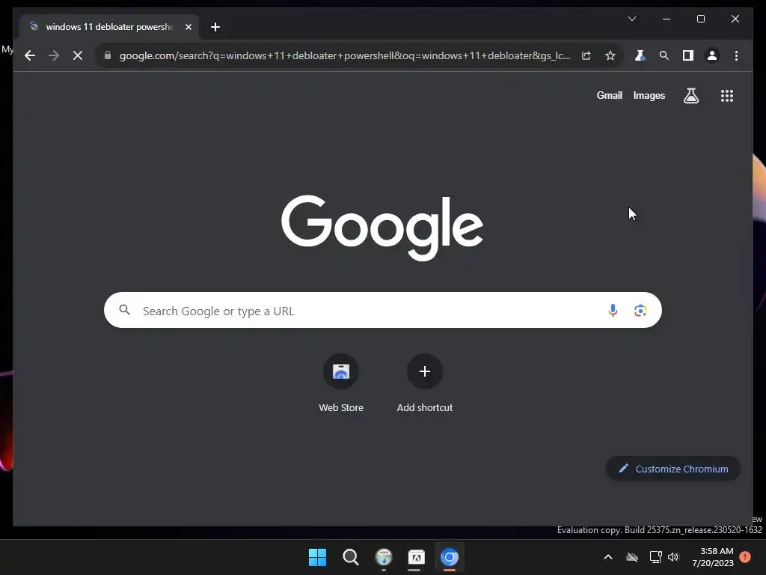
Task: Minimize the Chromium window
Action: pos(667,19)
